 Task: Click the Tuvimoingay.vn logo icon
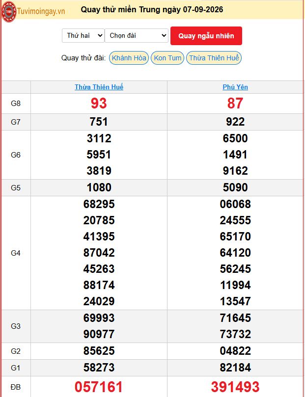click(x=9, y=11)
